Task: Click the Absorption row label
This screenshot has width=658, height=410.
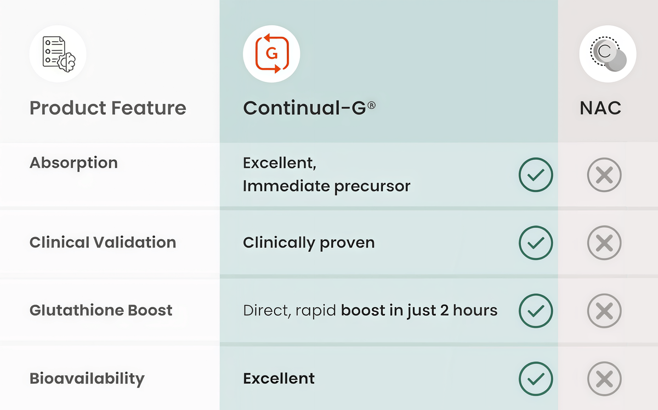Action: (73, 163)
